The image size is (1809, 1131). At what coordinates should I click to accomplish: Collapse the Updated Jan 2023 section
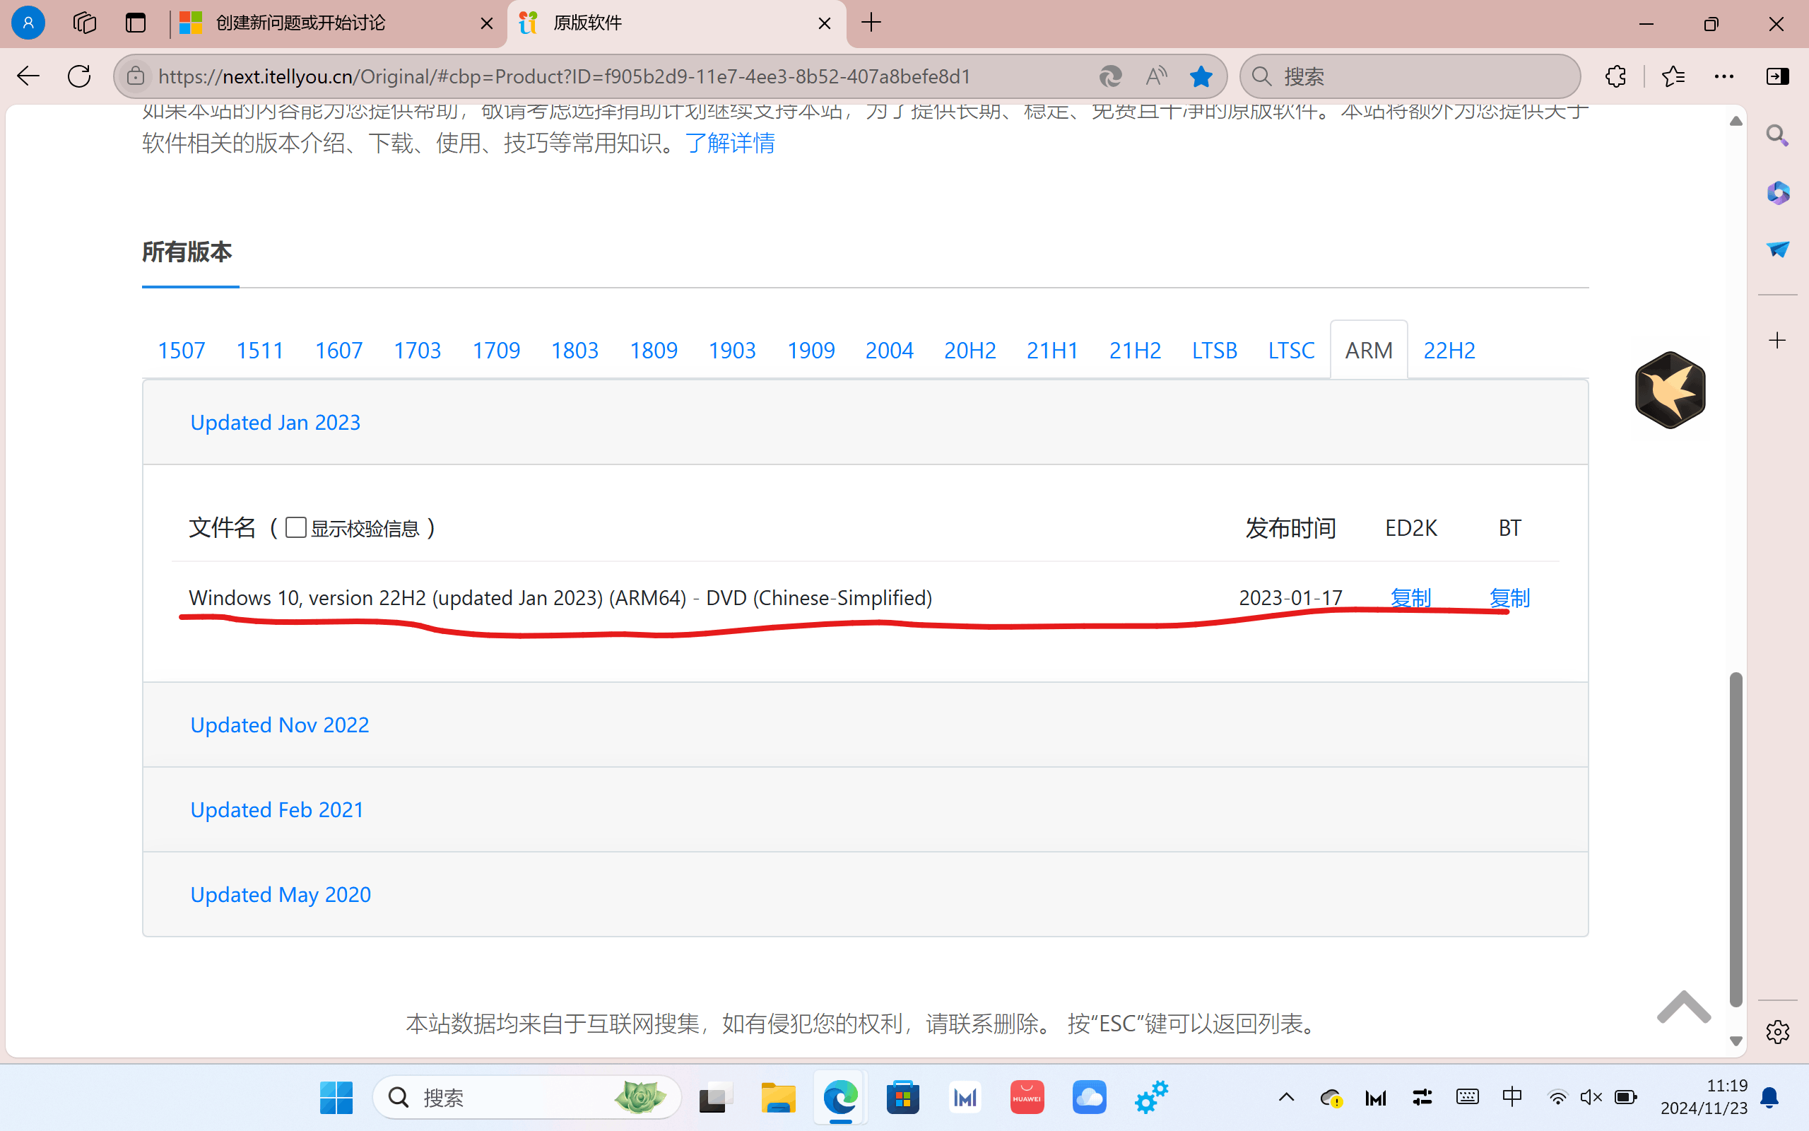coord(865,423)
